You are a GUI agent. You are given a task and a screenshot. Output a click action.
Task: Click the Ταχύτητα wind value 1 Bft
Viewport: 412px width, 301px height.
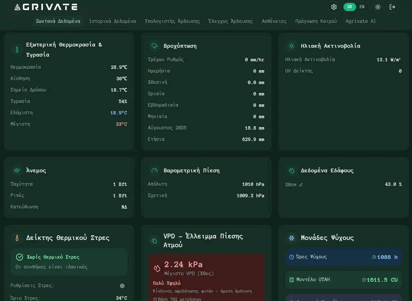[120, 184]
